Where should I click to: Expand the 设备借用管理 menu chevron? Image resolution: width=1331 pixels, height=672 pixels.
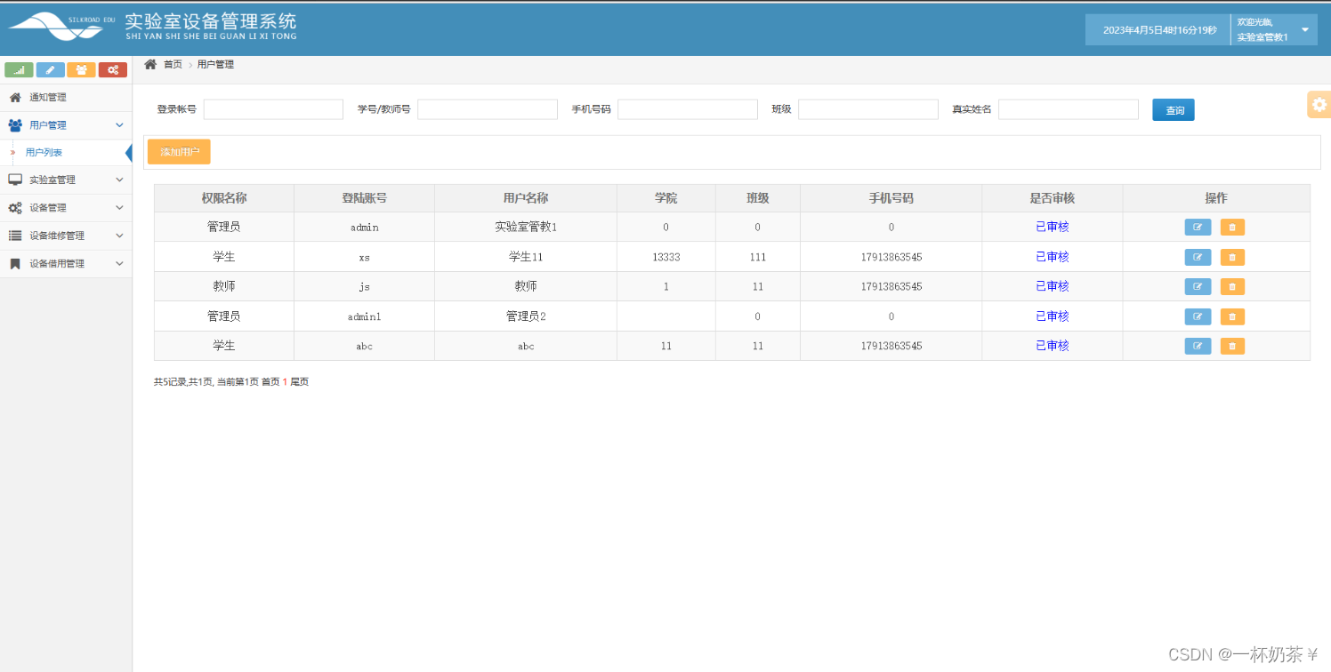click(x=120, y=264)
